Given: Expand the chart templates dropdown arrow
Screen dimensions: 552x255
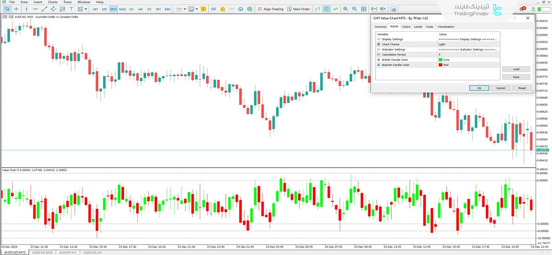Looking at the screenshot, I should pyautogui.click(x=197, y=9).
